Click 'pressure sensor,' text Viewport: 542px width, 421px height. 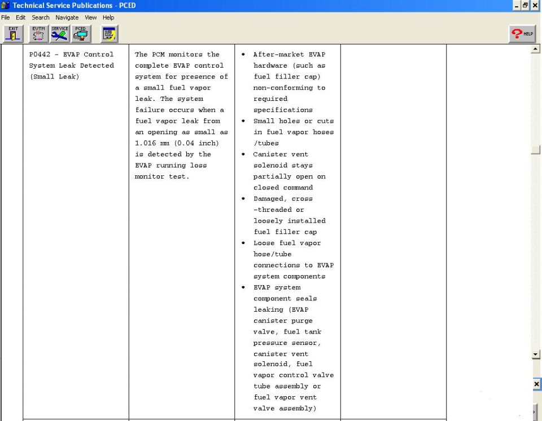[287, 343]
